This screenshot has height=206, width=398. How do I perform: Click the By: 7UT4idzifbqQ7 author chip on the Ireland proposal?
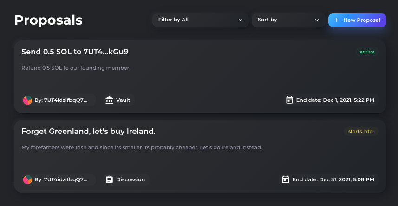[59, 179]
